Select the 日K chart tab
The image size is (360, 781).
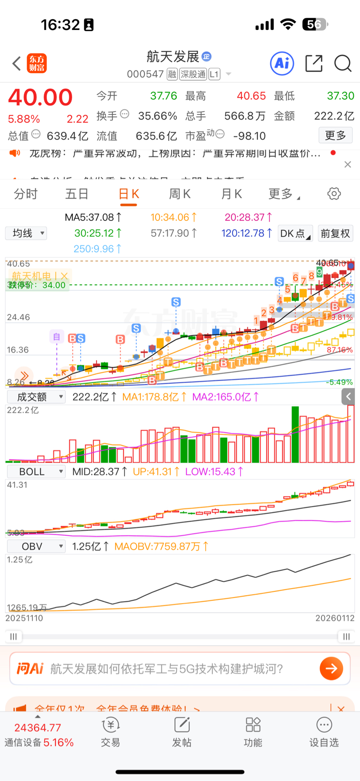click(128, 194)
